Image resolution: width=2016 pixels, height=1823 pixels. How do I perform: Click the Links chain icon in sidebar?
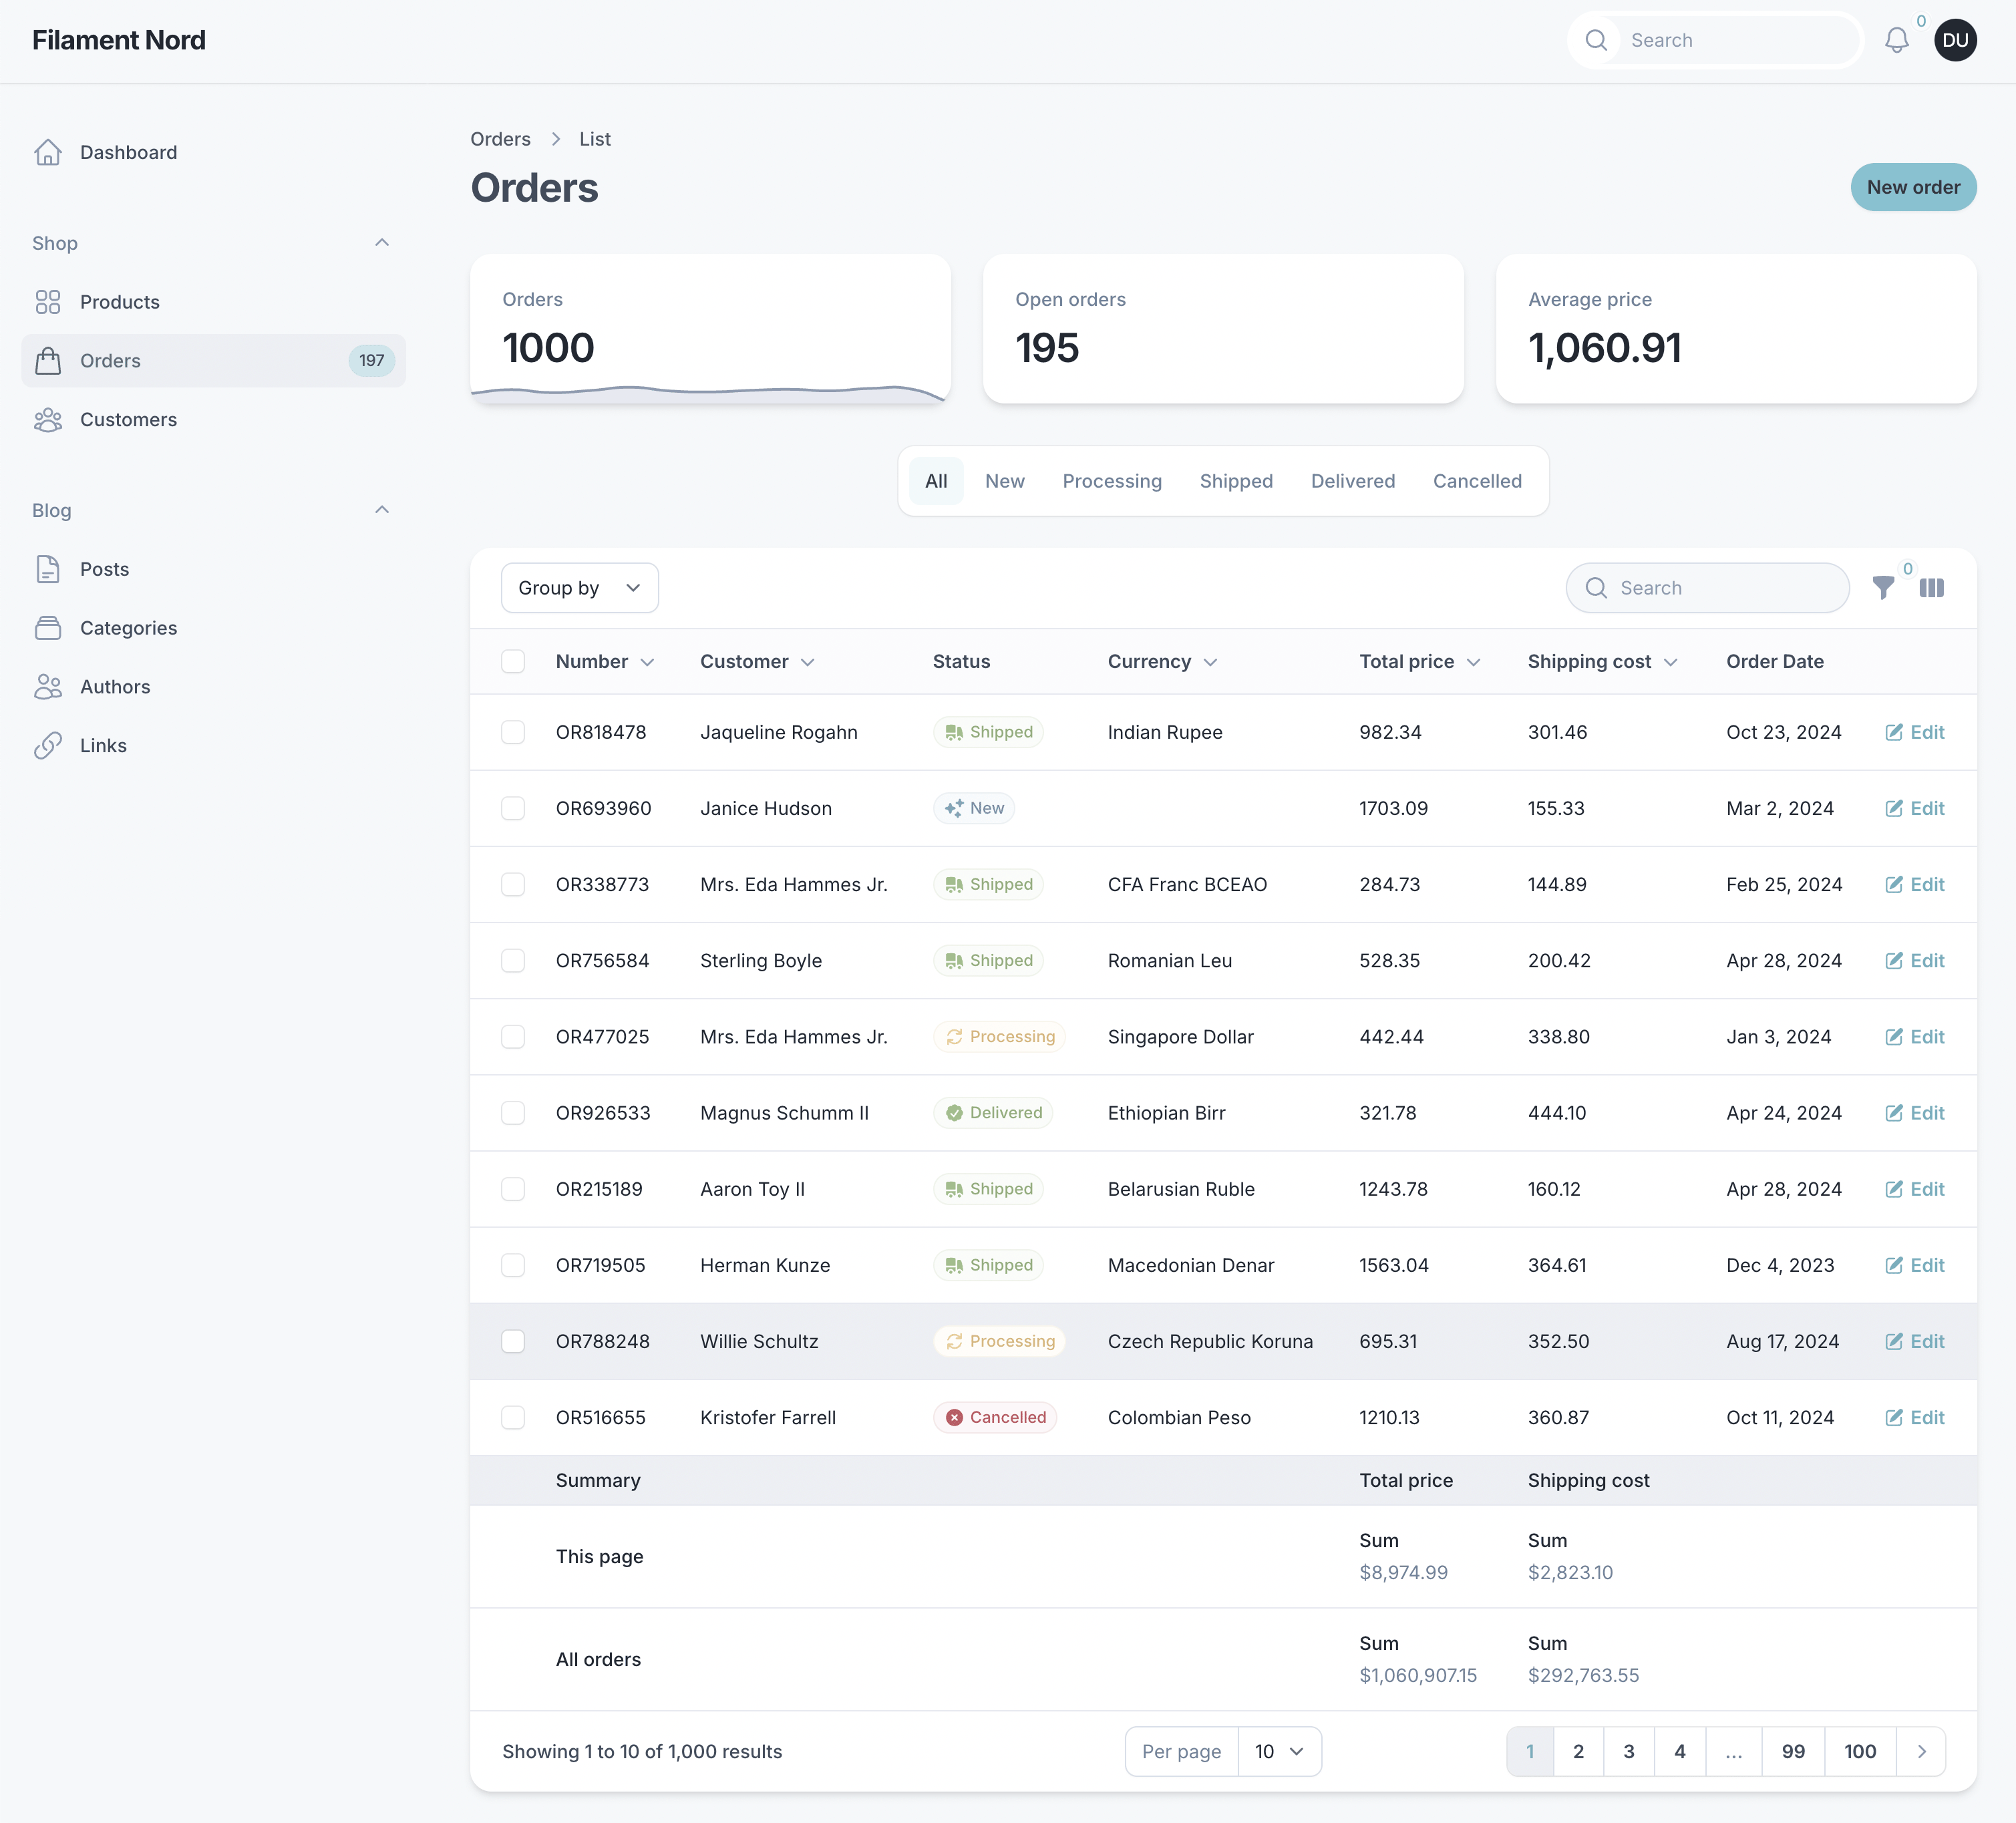[48, 746]
